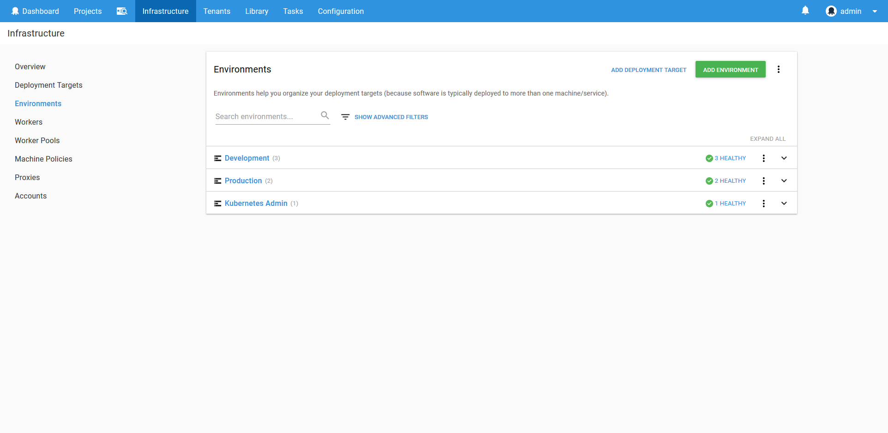Expand the Development environment row
The image size is (888, 433).
click(x=784, y=158)
